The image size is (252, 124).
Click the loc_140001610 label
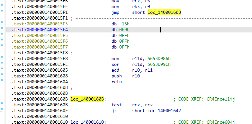click(88, 122)
